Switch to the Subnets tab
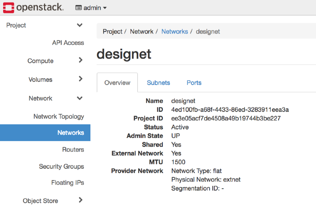Screen dimensions: 316x207 coord(158,83)
